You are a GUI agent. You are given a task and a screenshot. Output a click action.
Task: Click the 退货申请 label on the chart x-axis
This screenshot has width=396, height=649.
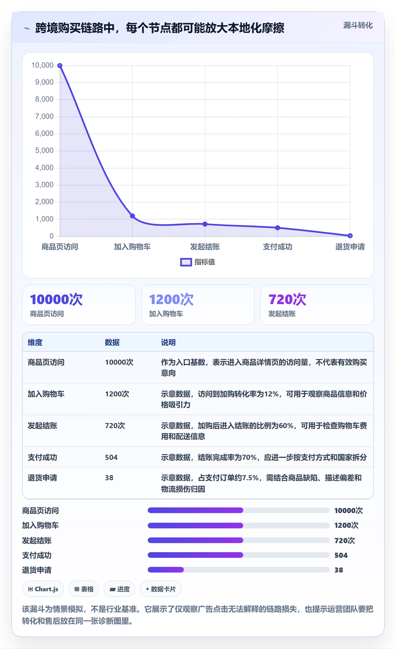[x=350, y=247]
